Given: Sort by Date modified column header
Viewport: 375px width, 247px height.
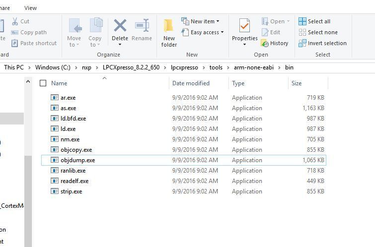Looking at the screenshot, I should (191, 83).
